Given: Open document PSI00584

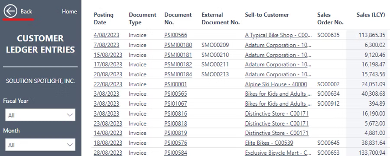Looking at the screenshot, I should coord(175,153).
